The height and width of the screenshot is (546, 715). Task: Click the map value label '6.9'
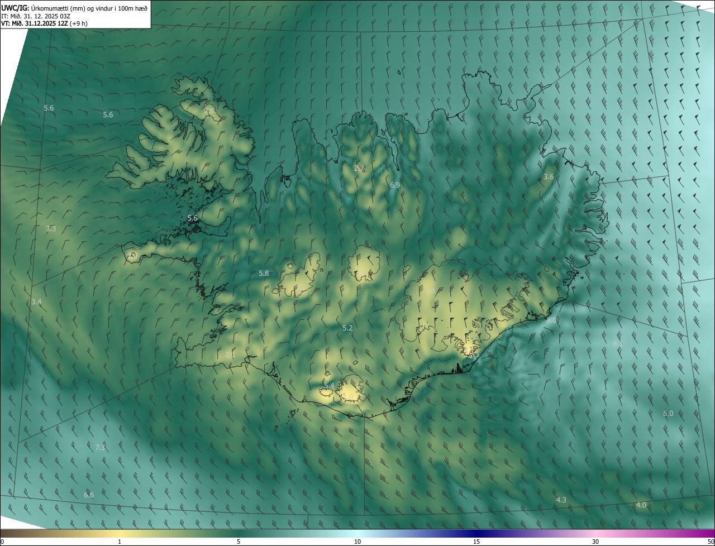click(395, 185)
